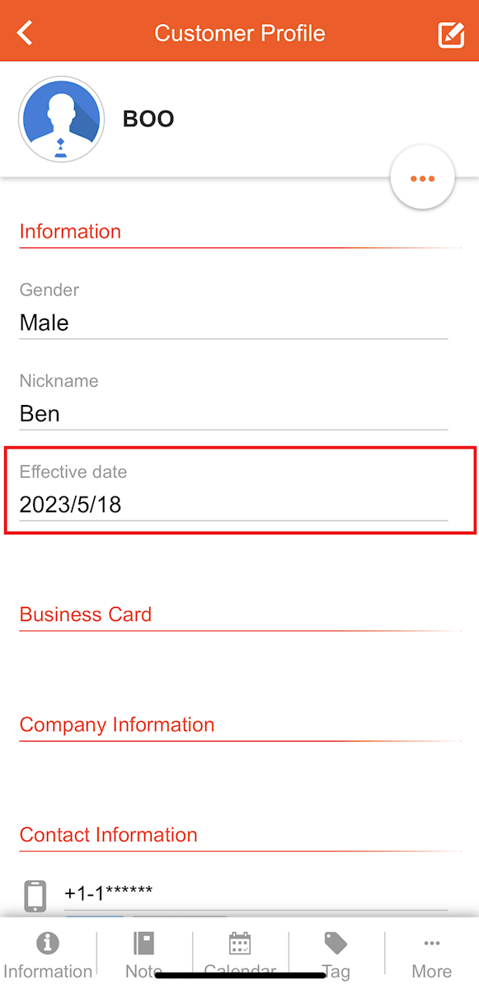Switch to the Calendar tab icon
The width and height of the screenshot is (479, 989).
point(239,944)
